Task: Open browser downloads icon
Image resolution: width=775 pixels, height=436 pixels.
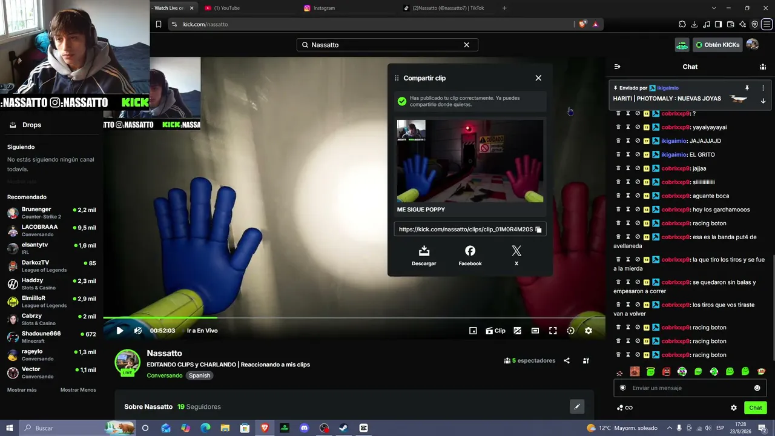Action: click(694, 24)
